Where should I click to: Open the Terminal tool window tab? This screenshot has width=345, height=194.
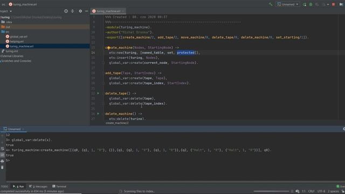tap(59, 186)
